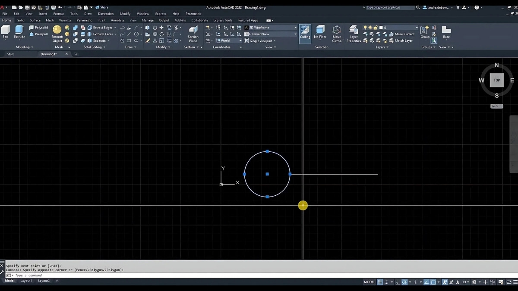
Task: Open Layer Properties manager
Action: tap(354, 34)
